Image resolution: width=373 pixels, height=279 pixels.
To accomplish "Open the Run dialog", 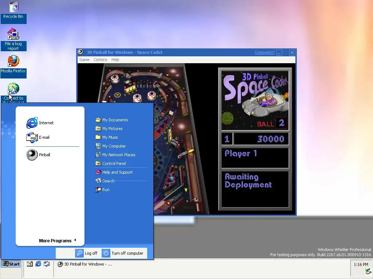I will [x=102, y=190].
